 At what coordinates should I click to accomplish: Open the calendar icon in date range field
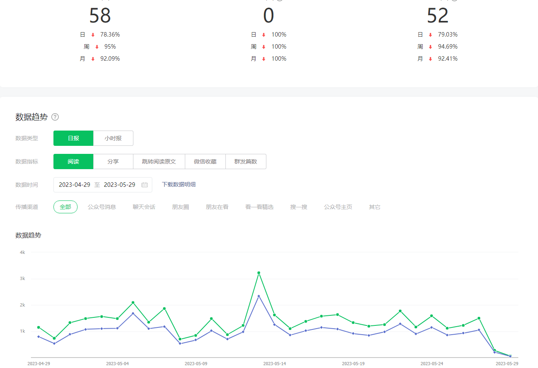[x=145, y=185]
